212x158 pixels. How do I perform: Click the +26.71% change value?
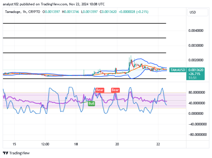(194, 74)
